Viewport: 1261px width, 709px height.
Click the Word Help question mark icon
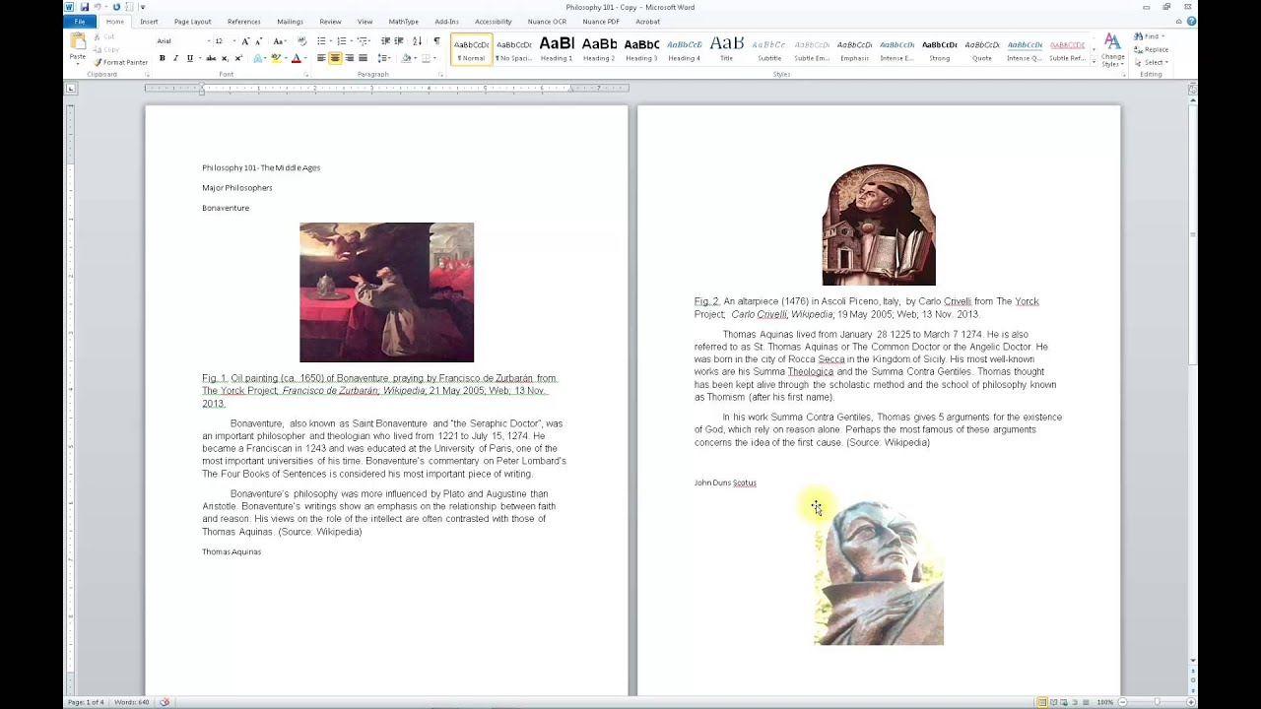pos(1189,22)
